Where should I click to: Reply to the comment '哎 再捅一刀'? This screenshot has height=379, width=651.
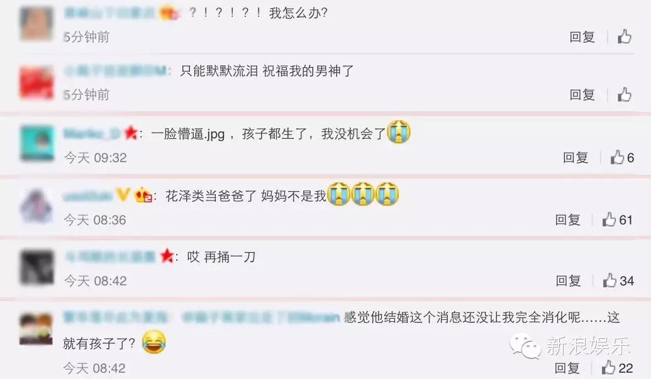568,281
